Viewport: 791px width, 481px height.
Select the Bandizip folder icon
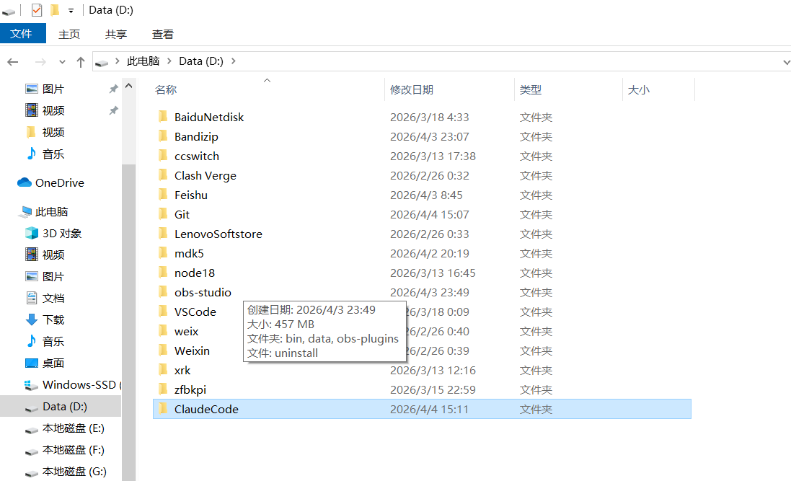(x=163, y=136)
